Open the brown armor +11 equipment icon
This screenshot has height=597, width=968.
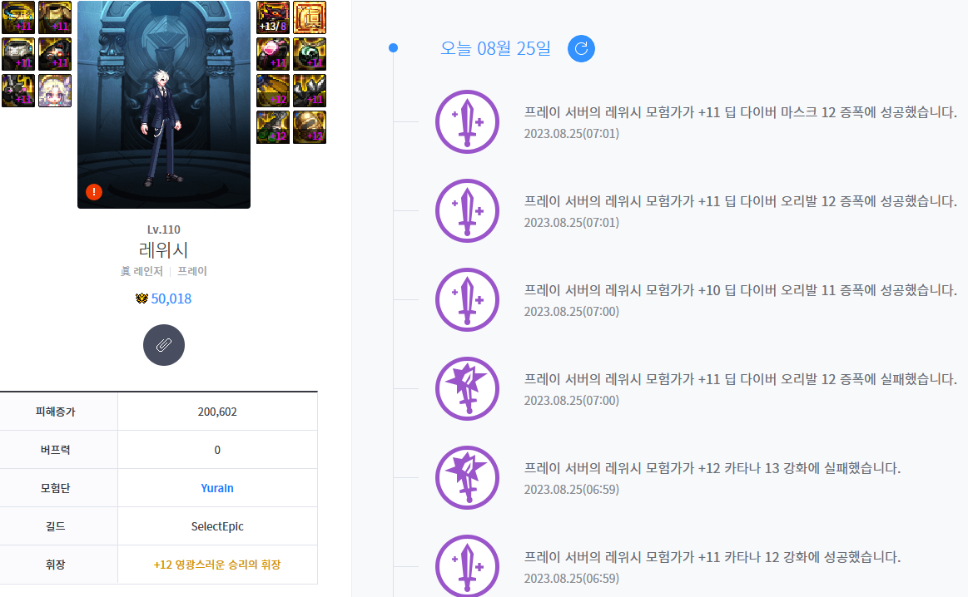click(55, 17)
